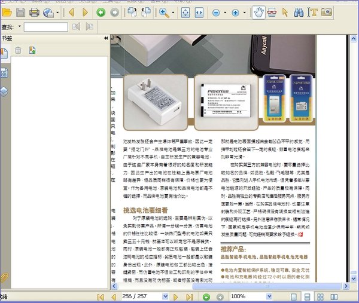Fit the page width icon
This screenshot has width=359, height=303.
coord(199,13)
